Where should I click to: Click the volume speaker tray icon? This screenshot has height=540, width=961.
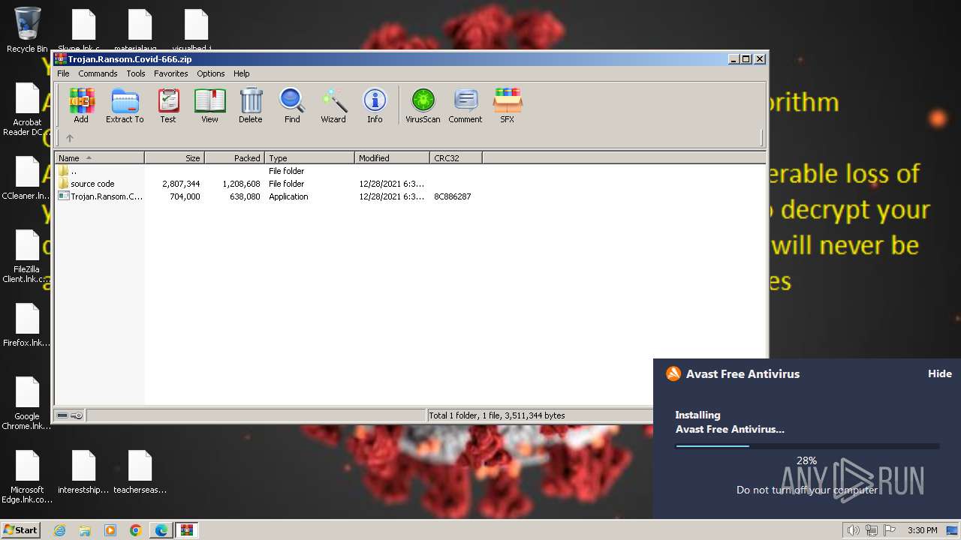[x=854, y=530]
